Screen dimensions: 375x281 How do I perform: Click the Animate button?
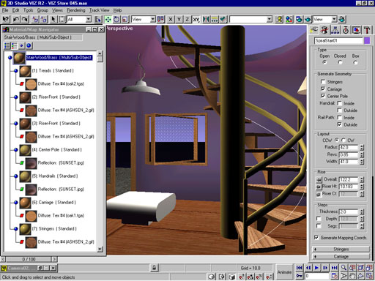(x=284, y=271)
